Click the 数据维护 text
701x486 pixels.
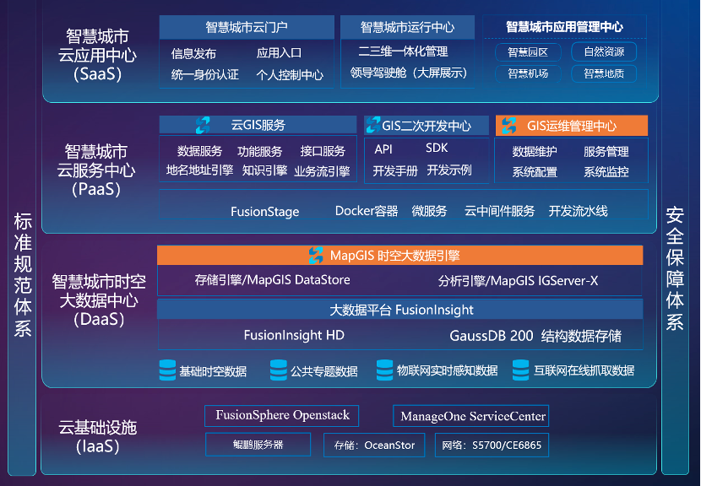pyautogui.click(x=535, y=151)
